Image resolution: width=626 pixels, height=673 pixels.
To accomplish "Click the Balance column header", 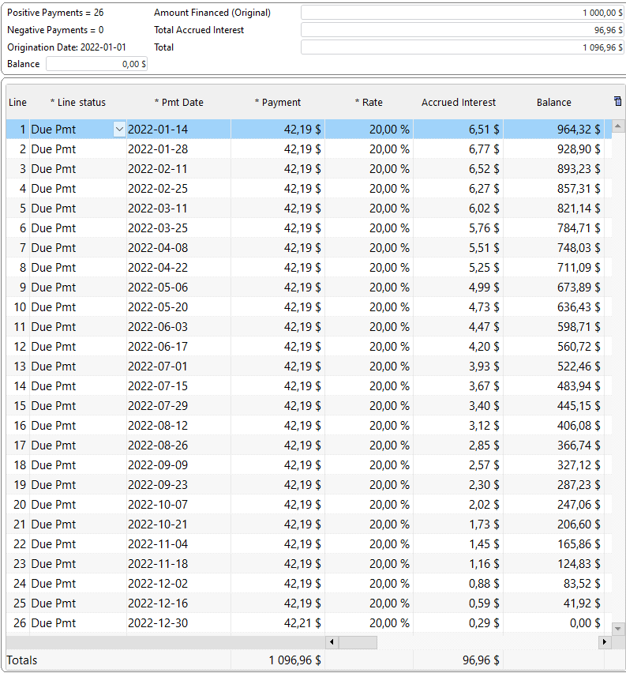I will [554, 102].
